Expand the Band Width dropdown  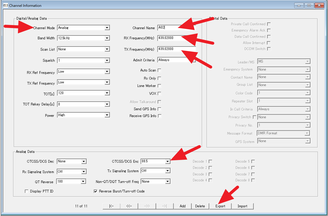(x=107, y=38)
